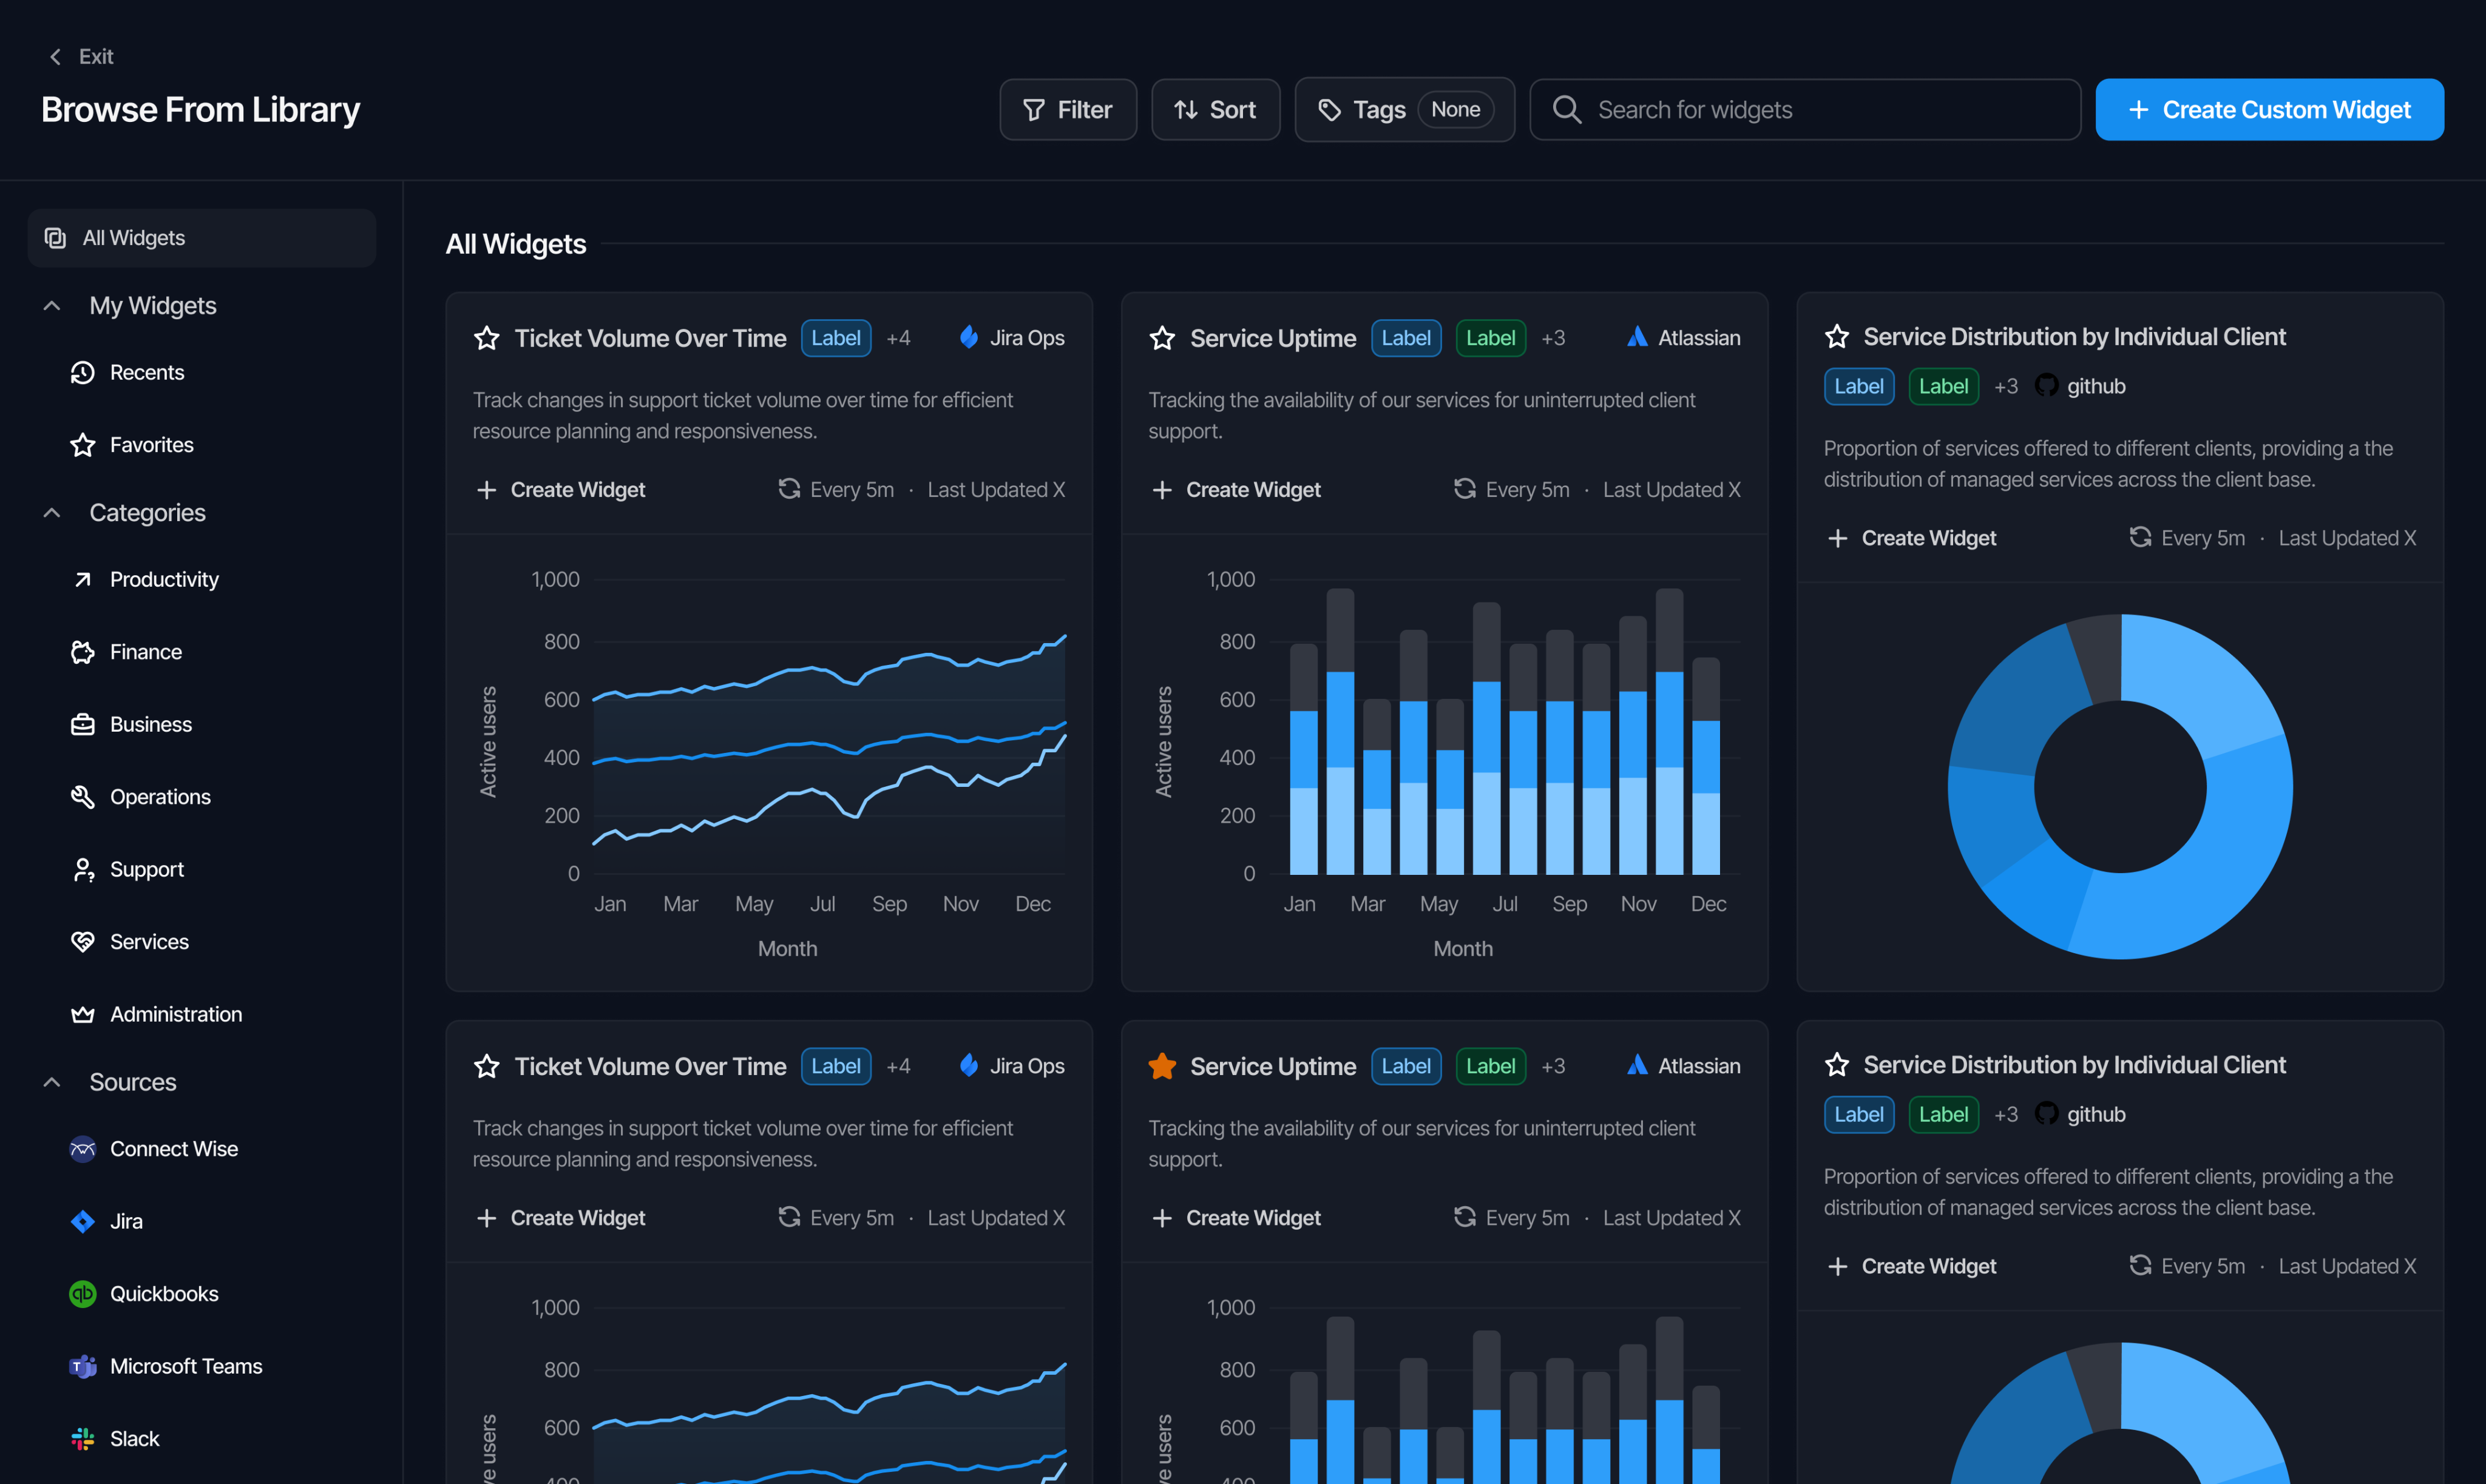The height and width of the screenshot is (1484, 2486).
Task: Click Jira Ops icon on bottom Ticket Volume card
Action: pos(969,1066)
